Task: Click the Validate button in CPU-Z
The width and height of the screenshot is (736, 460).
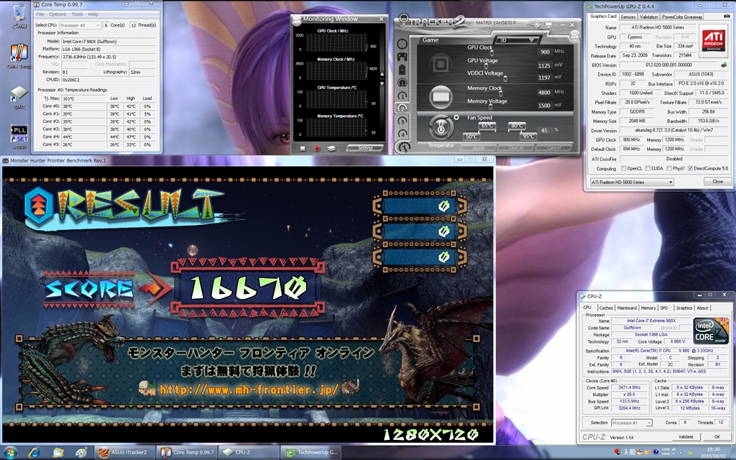Action: tap(686, 436)
